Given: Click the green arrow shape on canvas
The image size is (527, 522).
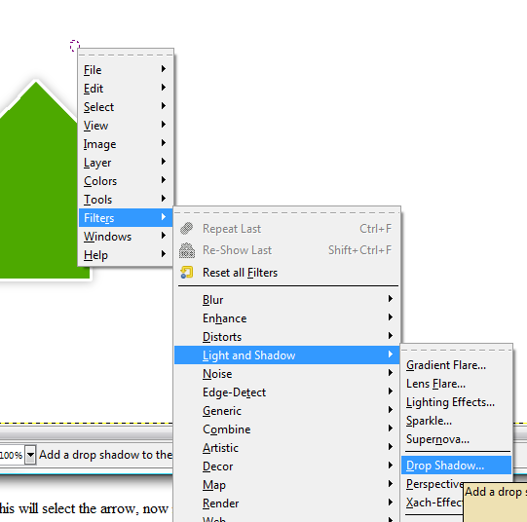Looking at the screenshot, I should tap(39, 181).
